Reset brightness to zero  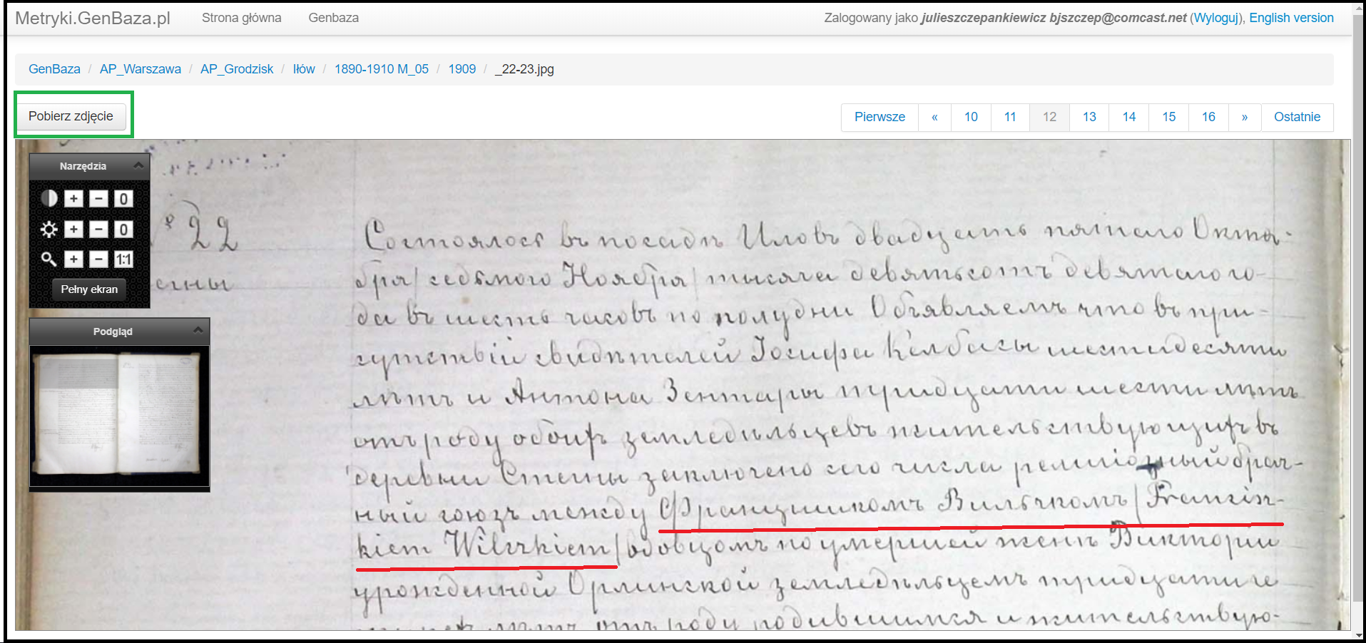123,230
